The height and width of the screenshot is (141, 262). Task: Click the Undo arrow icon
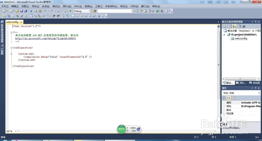point(45,11)
